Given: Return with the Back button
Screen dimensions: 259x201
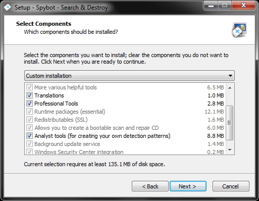Looking at the screenshot, I should pos(150,186).
